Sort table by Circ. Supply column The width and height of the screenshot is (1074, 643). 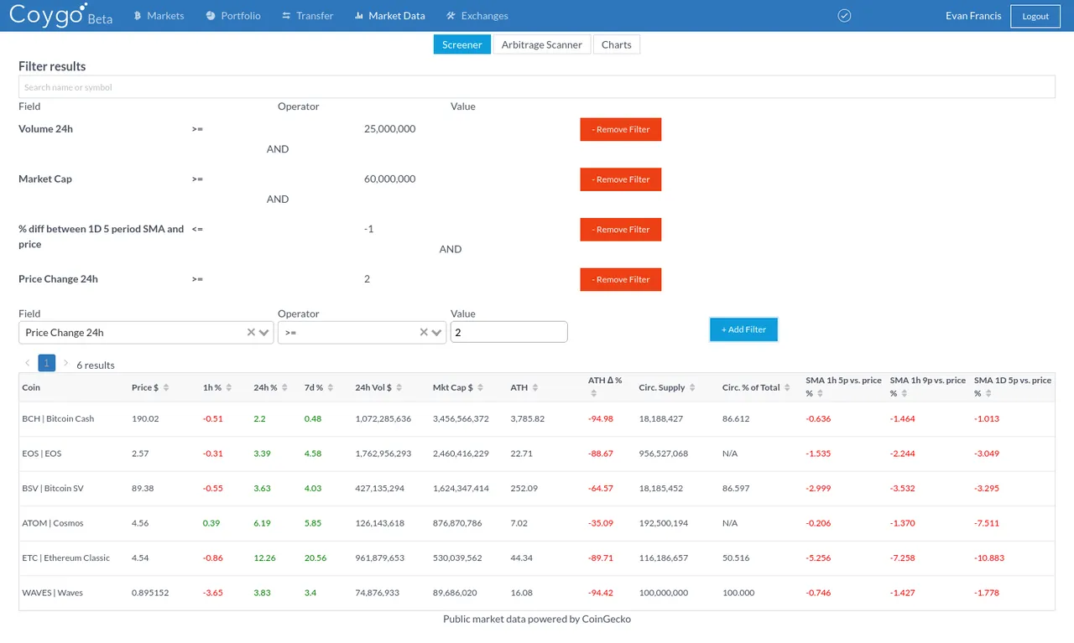coord(692,387)
